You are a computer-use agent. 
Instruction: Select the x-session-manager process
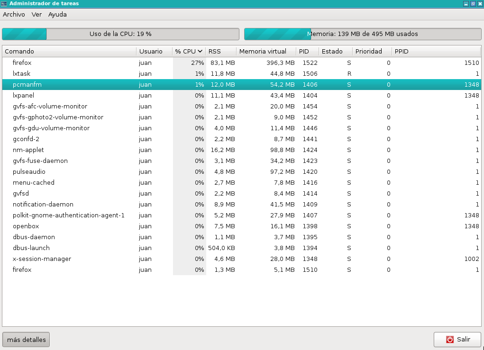[241, 259]
